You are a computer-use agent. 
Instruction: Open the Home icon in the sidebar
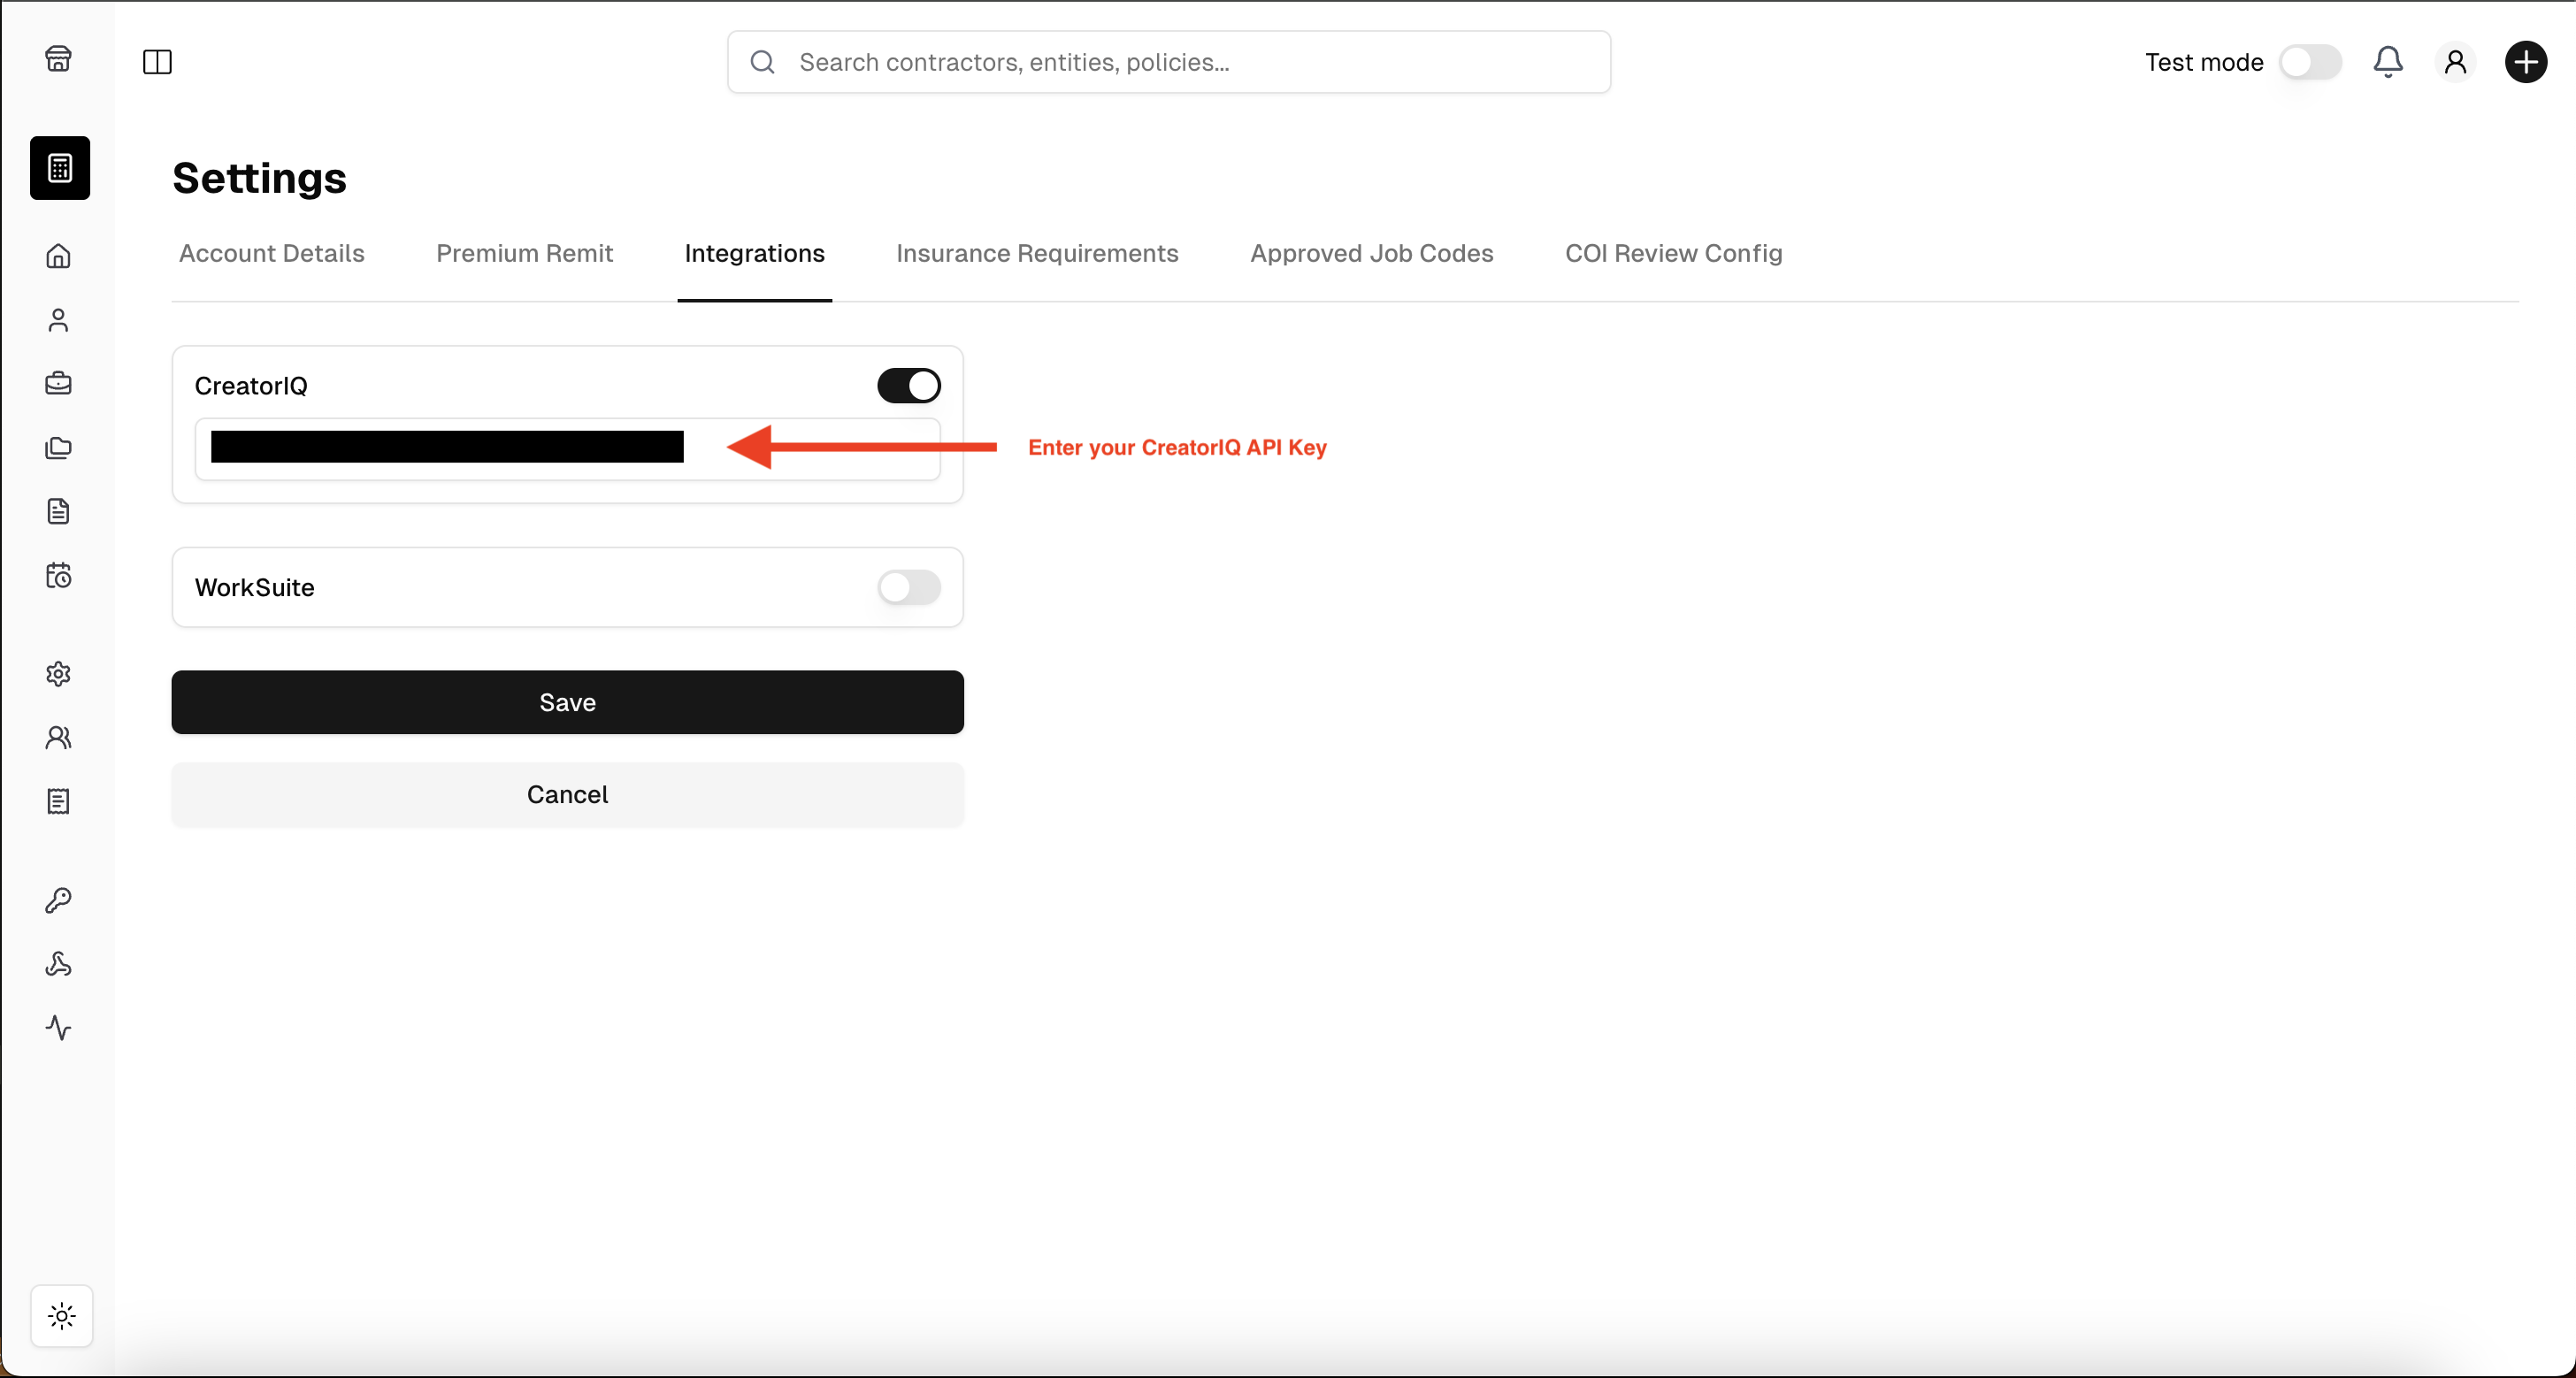(x=59, y=257)
